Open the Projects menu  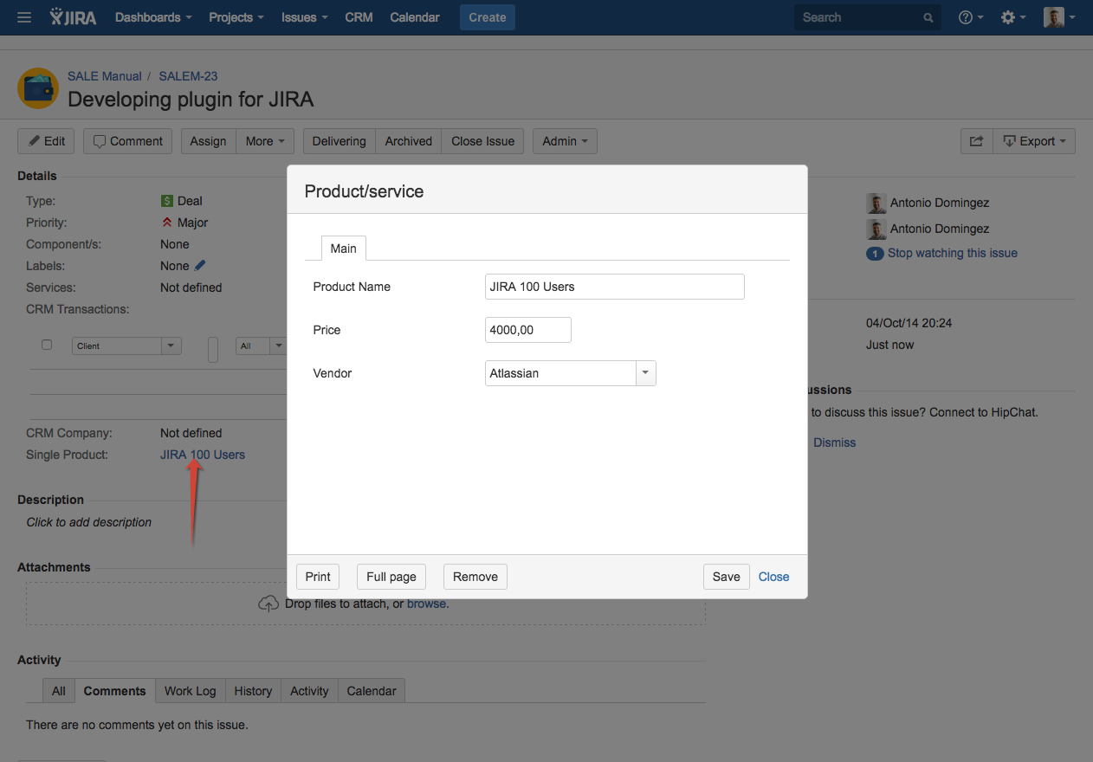(x=236, y=17)
